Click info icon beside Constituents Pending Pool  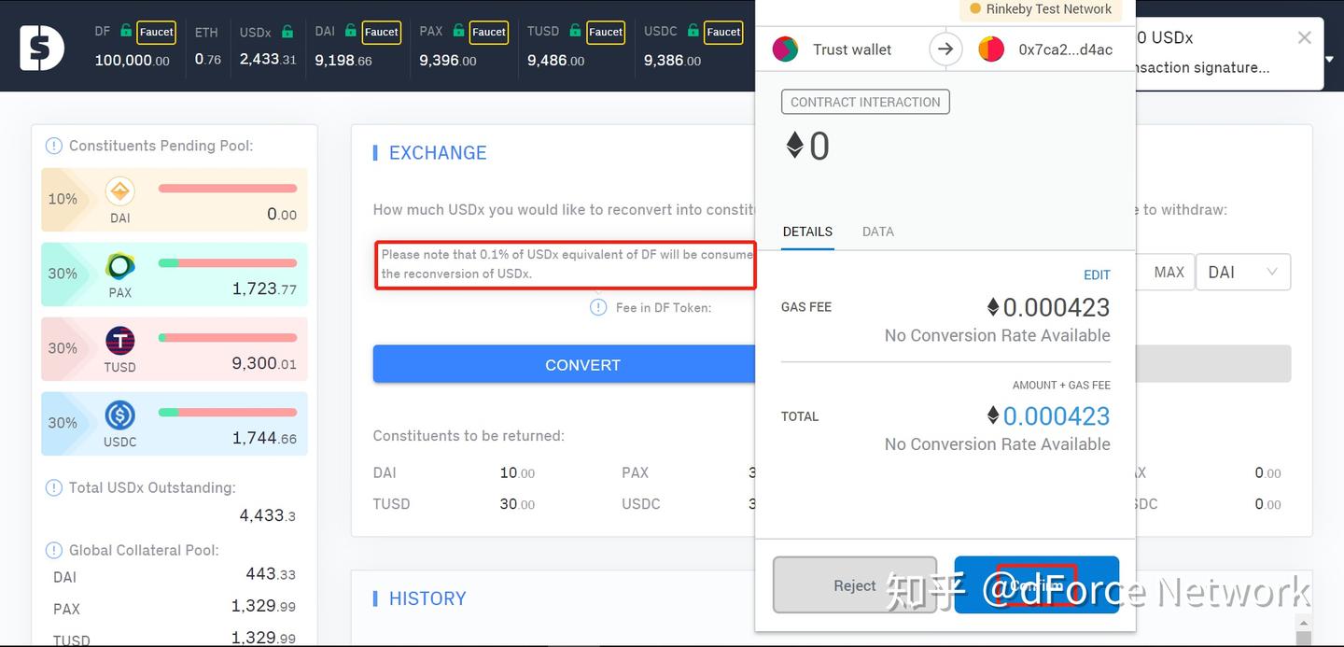click(54, 146)
